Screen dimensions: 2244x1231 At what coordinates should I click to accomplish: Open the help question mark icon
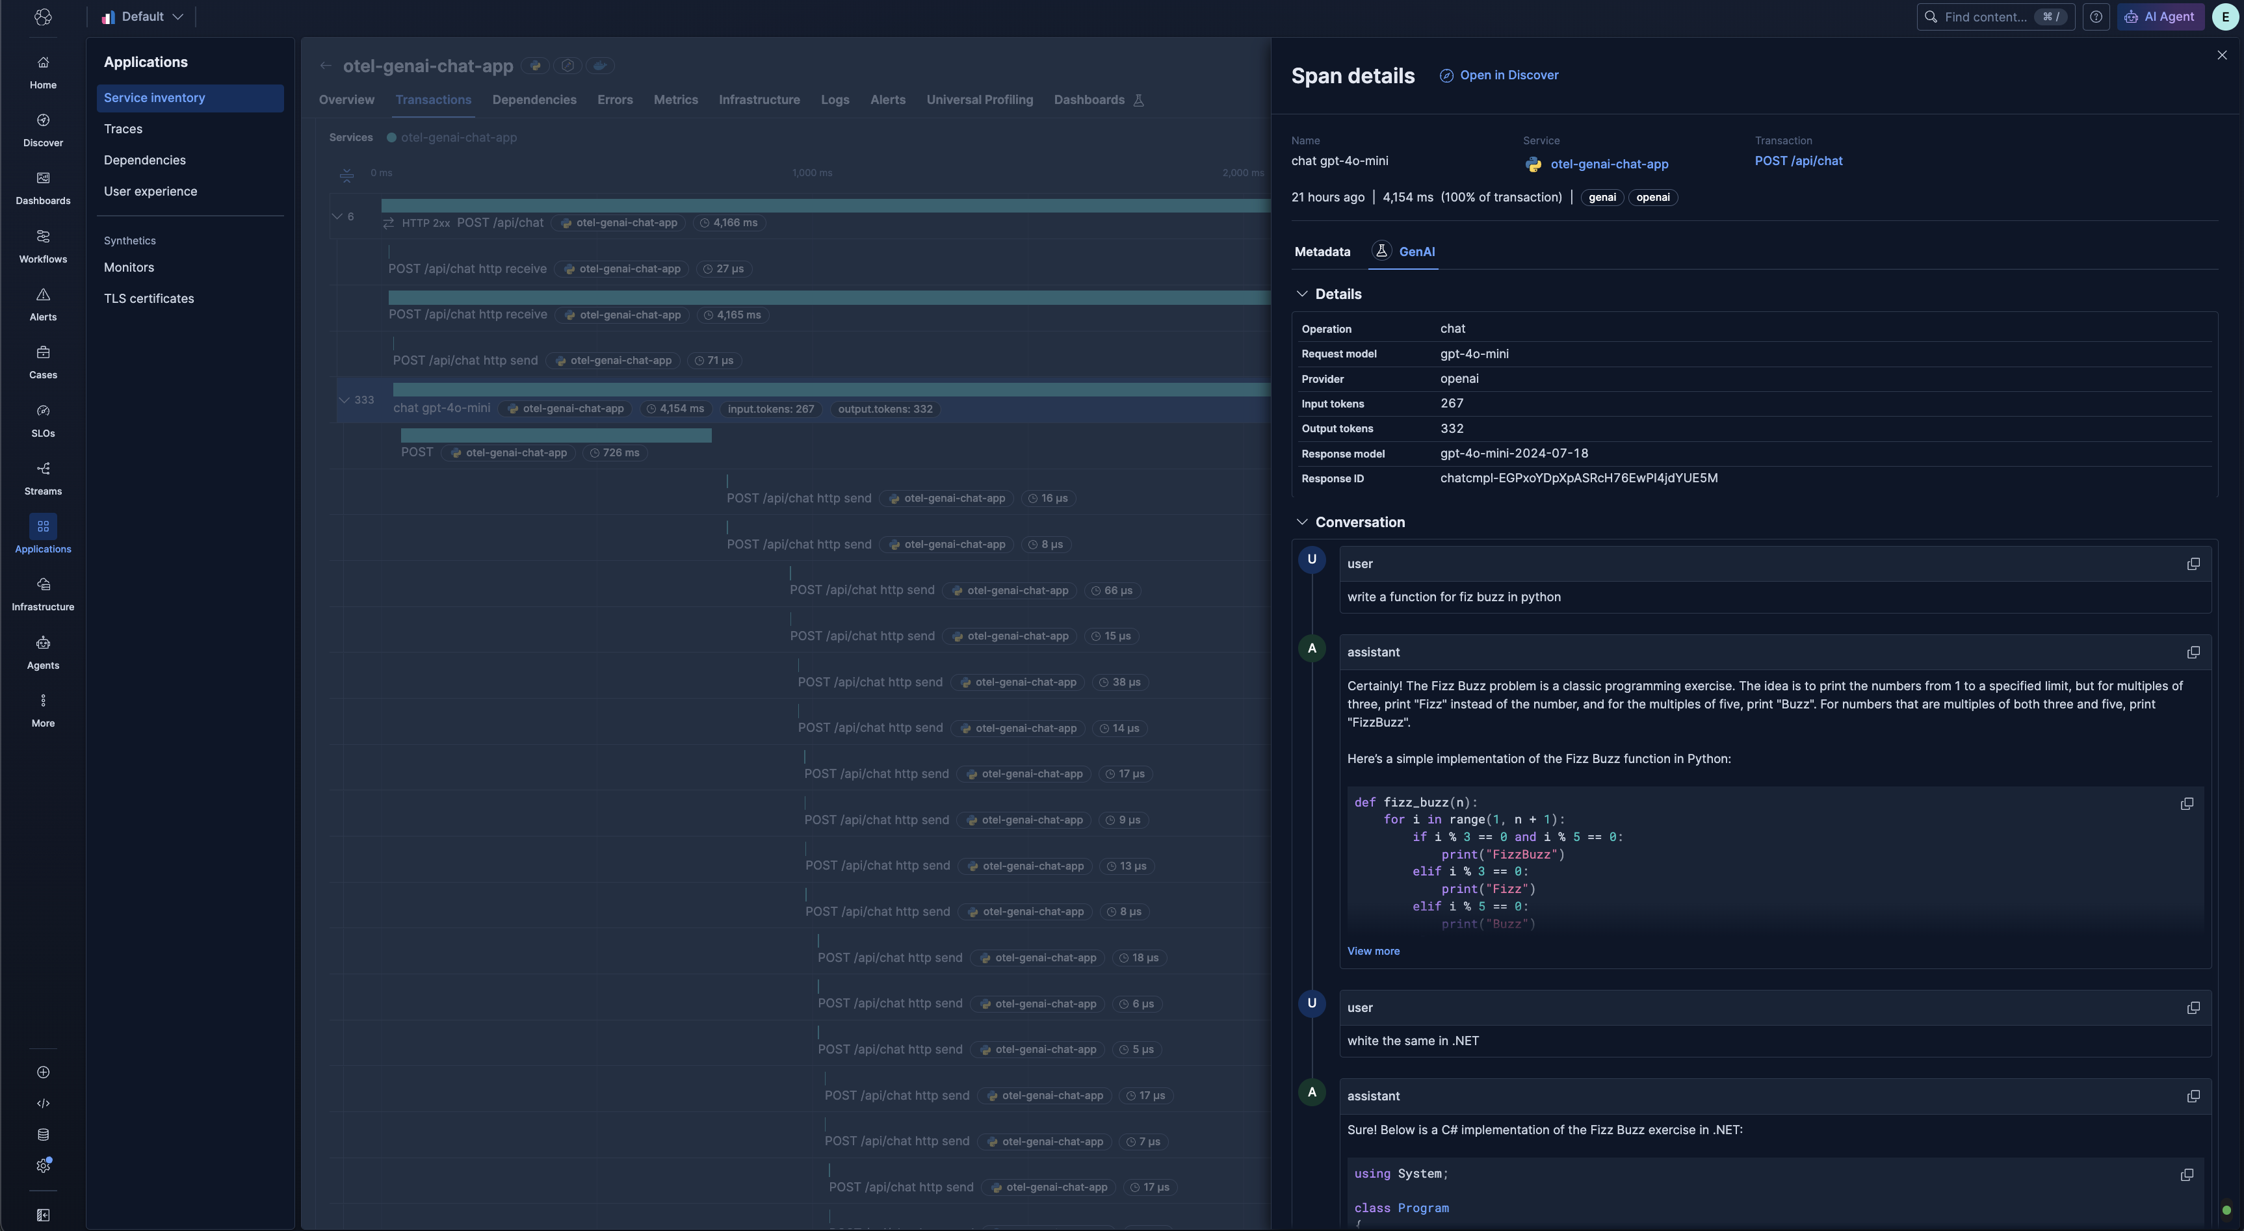click(2096, 16)
